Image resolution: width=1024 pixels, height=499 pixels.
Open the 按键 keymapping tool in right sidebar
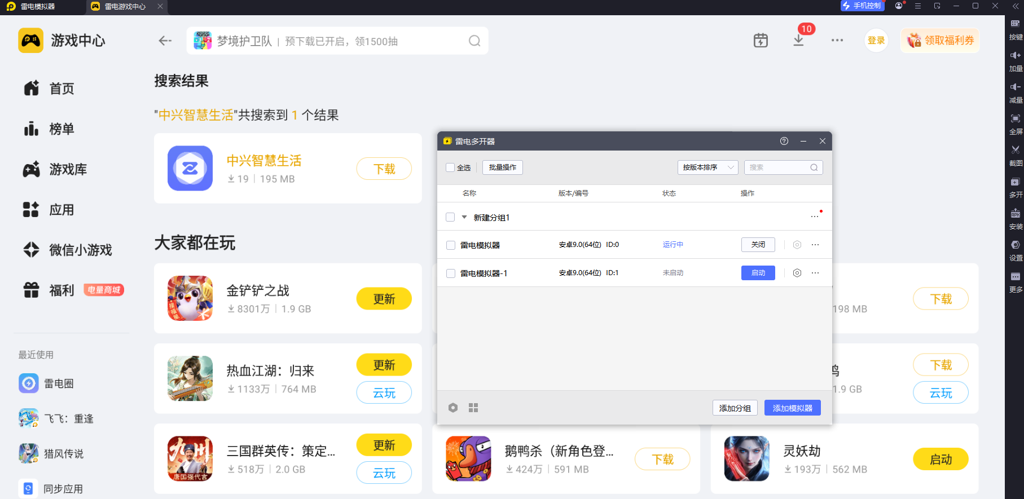point(1015,29)
